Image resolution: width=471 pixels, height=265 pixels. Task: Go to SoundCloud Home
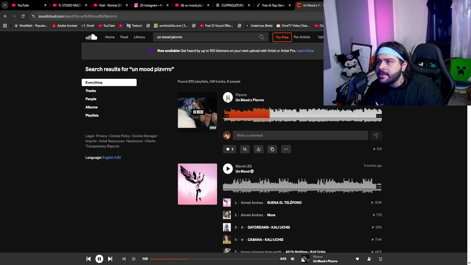pyautogui.click(x=110, y=37)
